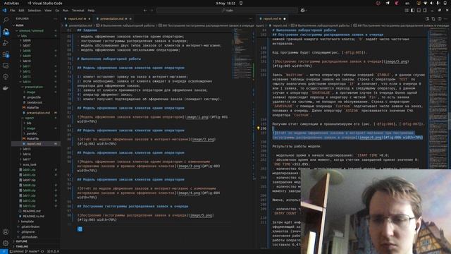Open the Edit menu

[21, 11]
